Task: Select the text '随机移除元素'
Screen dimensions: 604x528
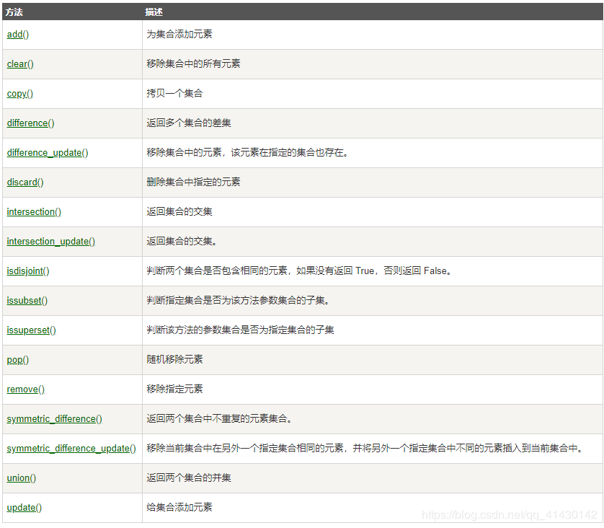Action: coord(174,360)
